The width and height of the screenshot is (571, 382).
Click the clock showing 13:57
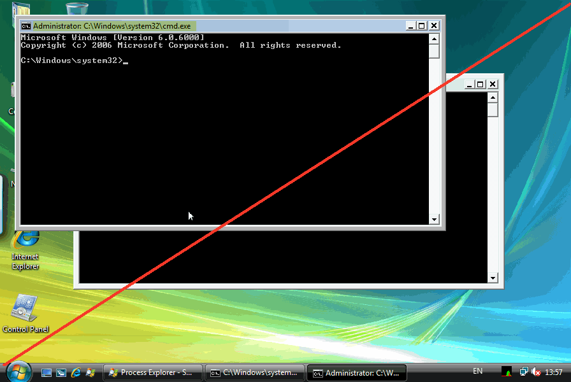[554, 372]
